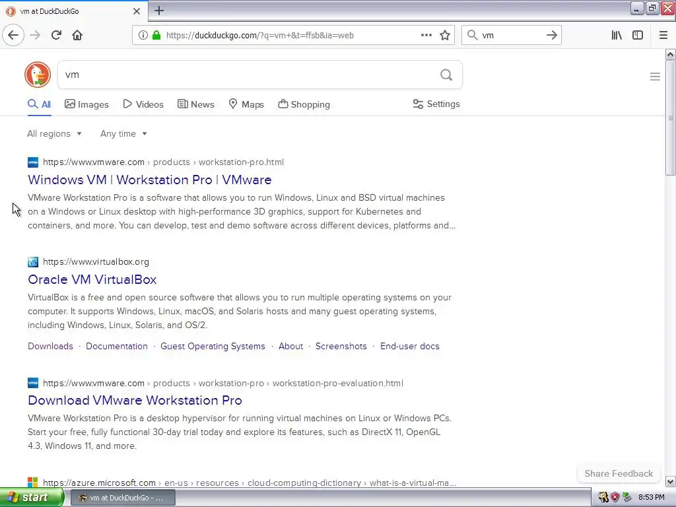This screenshot has height=507, width=676.
Task: Bookmark this page with the star
Action: [445, 36]
